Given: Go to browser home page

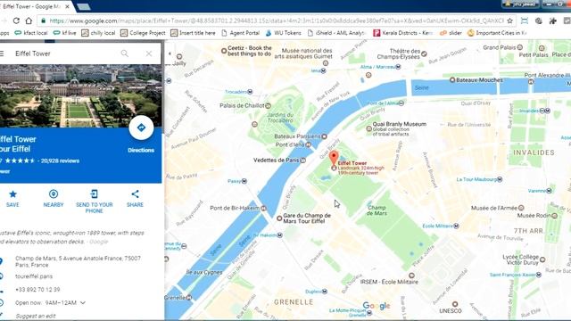Looking at the screenshot, I should click(29, 21).
